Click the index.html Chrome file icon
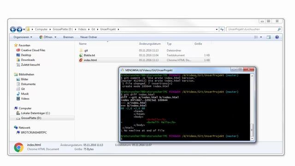 click(x=81, y=60)
